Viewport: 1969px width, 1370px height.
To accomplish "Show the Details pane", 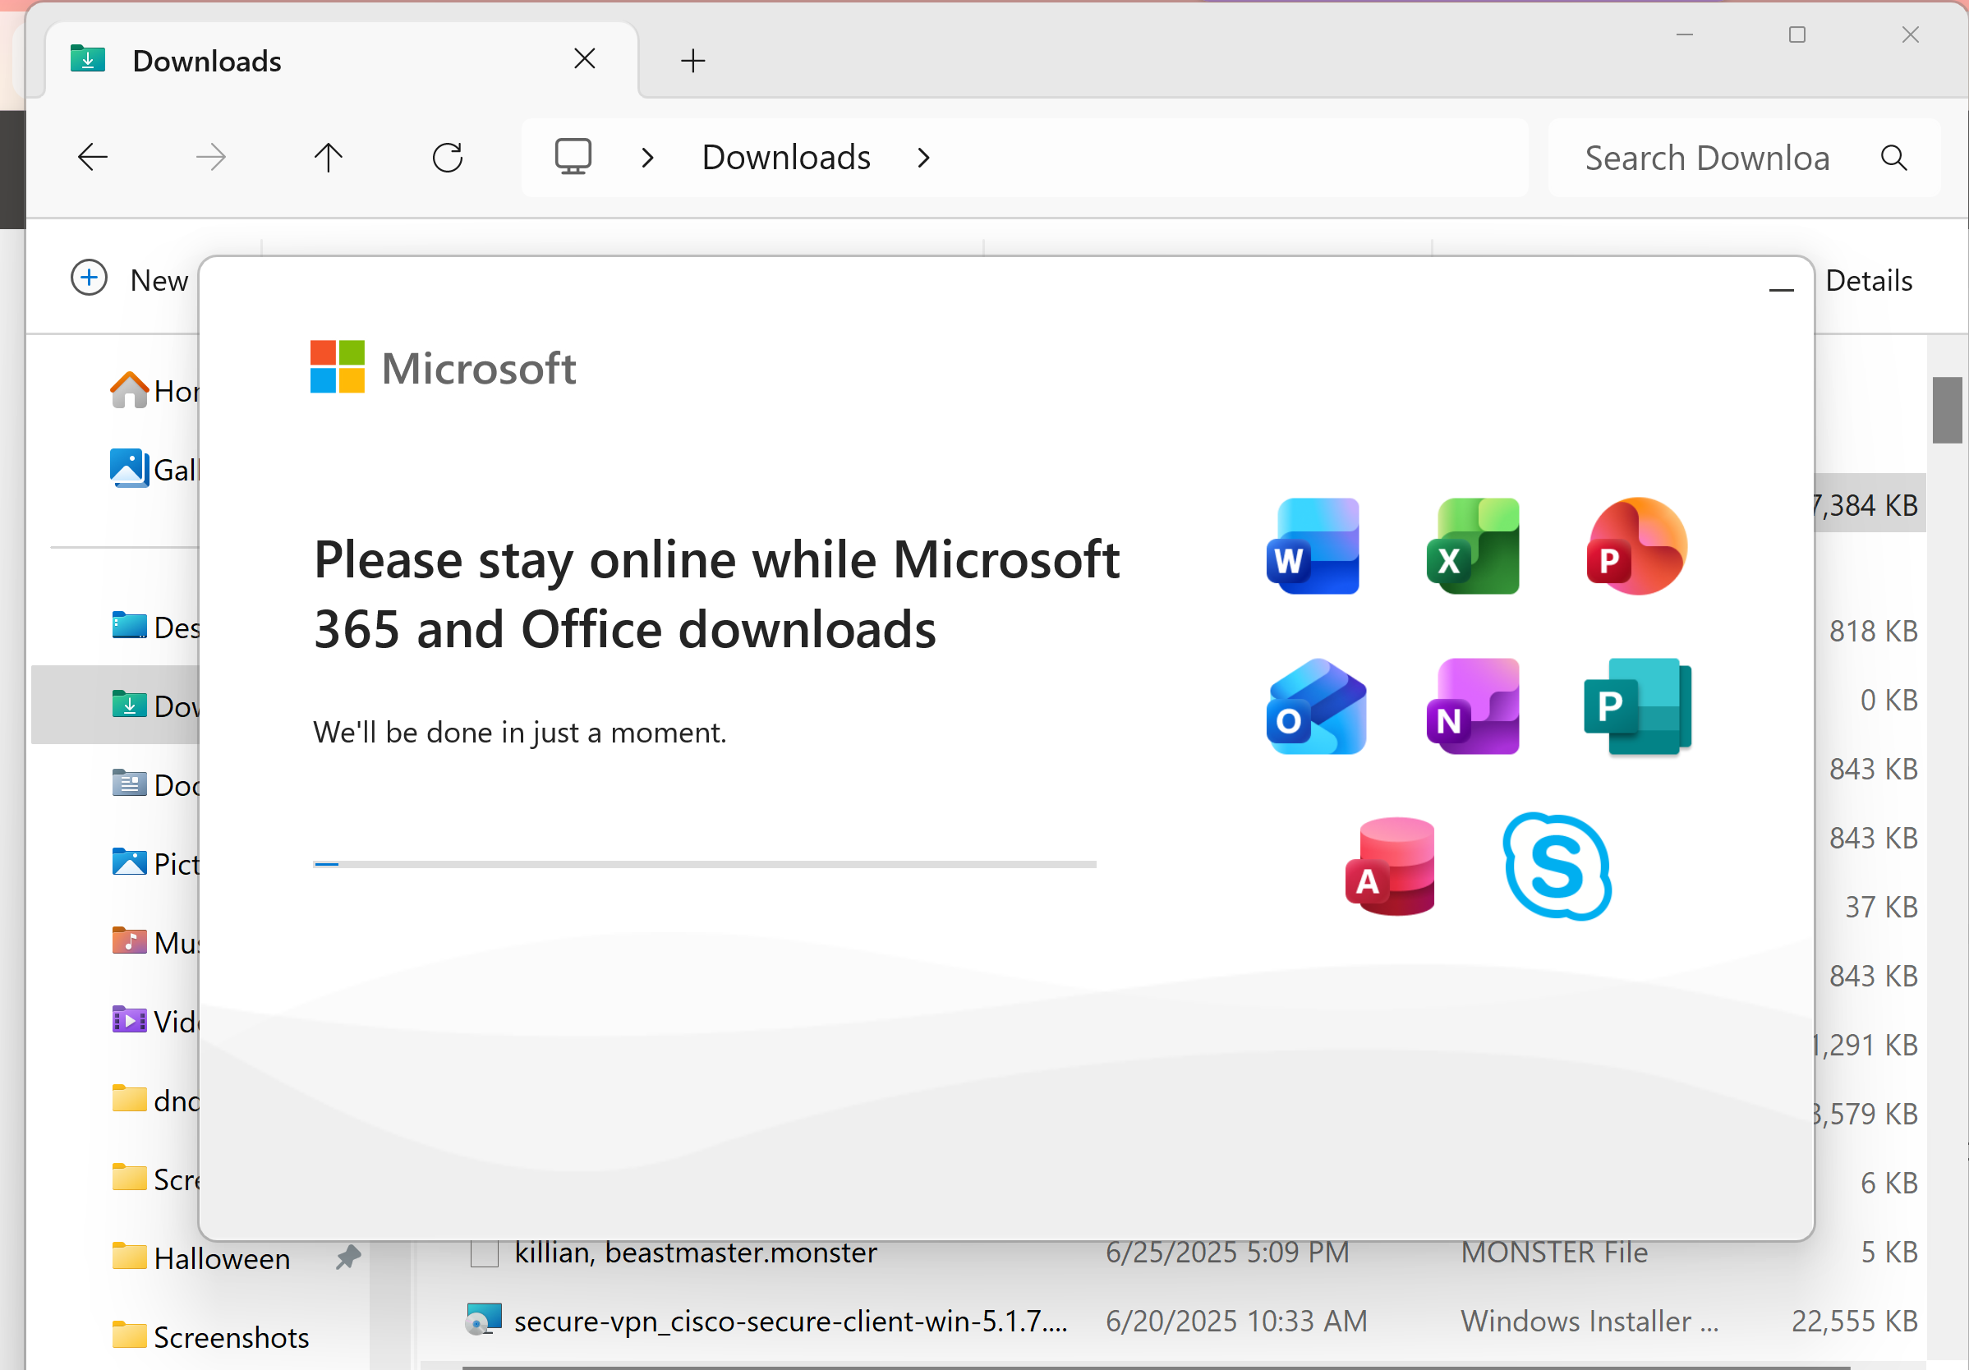I will [x=1868, y=279].
